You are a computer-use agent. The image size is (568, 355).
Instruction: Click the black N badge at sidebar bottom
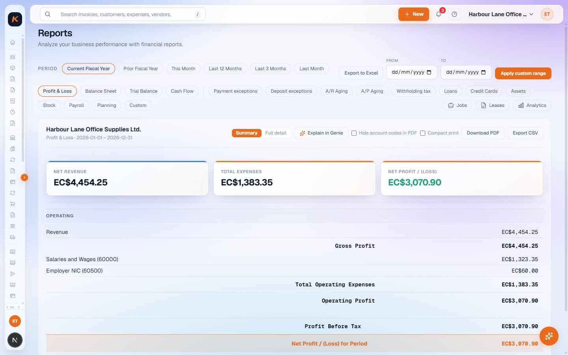[15, 340]
